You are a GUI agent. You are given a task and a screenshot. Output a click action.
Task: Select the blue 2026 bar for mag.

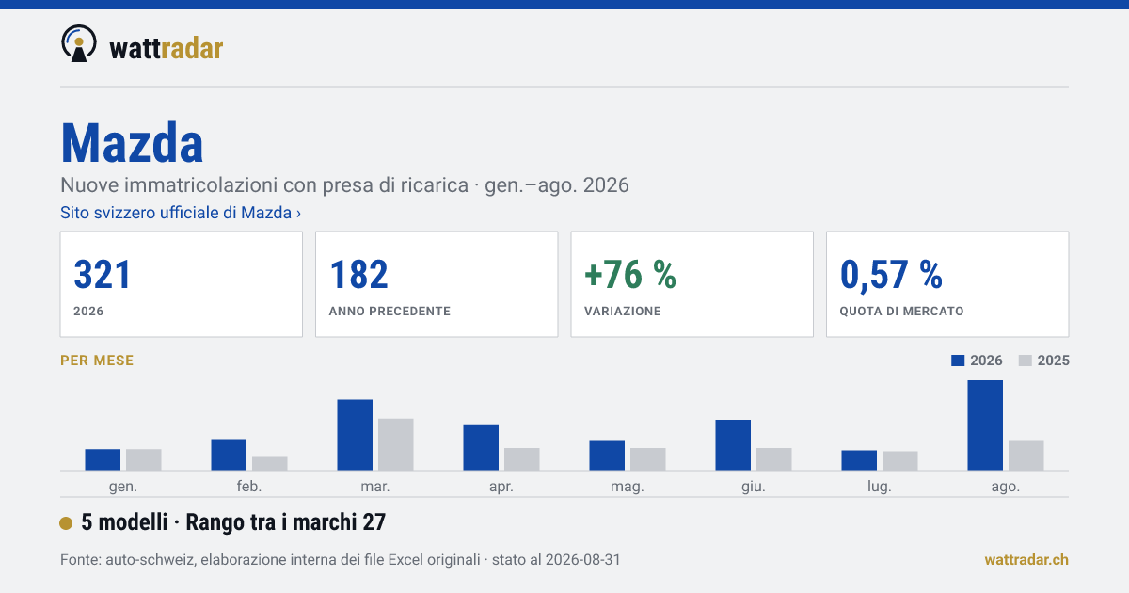pos(607,456)
